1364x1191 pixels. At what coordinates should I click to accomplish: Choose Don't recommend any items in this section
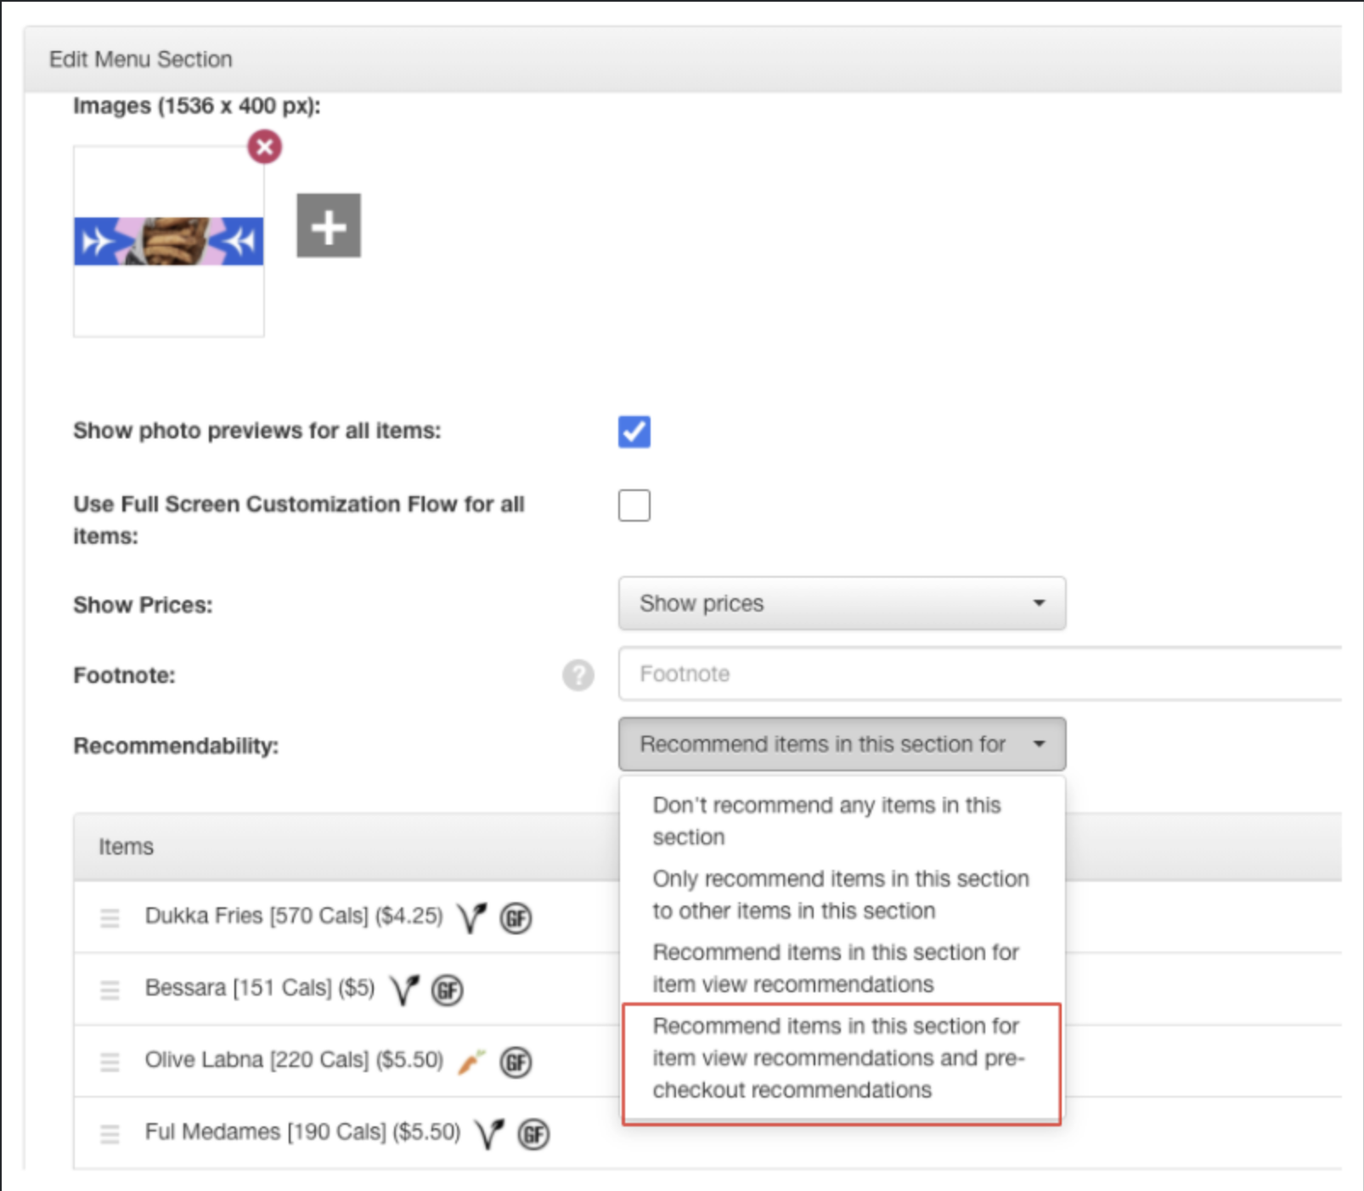tap(826, 821)
